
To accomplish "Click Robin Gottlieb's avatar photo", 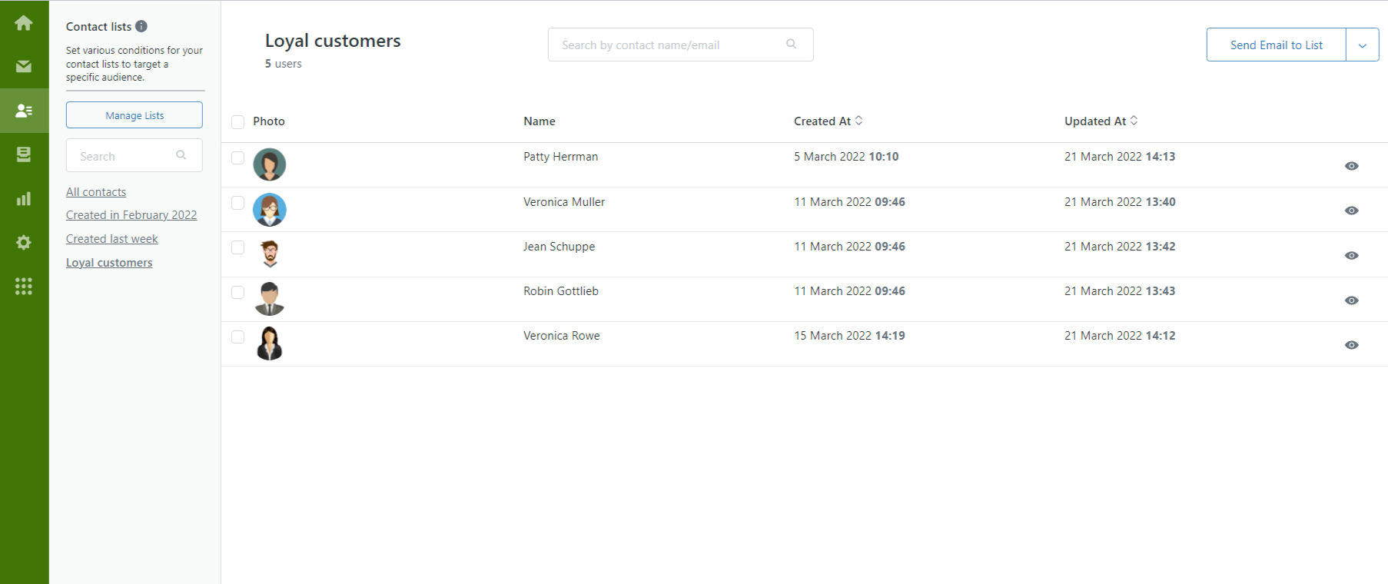I will [x=270, y=299].
